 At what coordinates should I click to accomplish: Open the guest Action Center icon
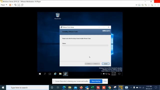[x=119, y=74]
